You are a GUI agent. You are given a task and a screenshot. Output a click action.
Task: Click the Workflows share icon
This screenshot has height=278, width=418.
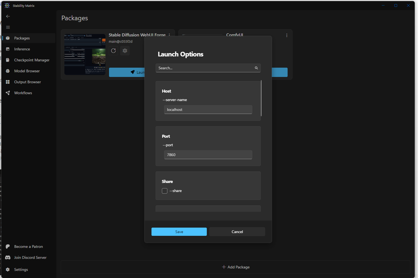coord(8,93)
